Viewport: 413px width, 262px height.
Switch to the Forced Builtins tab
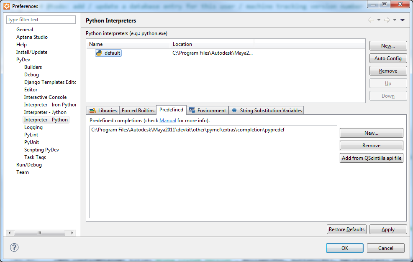coord(138,111)
